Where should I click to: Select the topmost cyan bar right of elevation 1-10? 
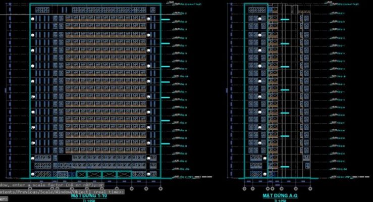[166, 20]
